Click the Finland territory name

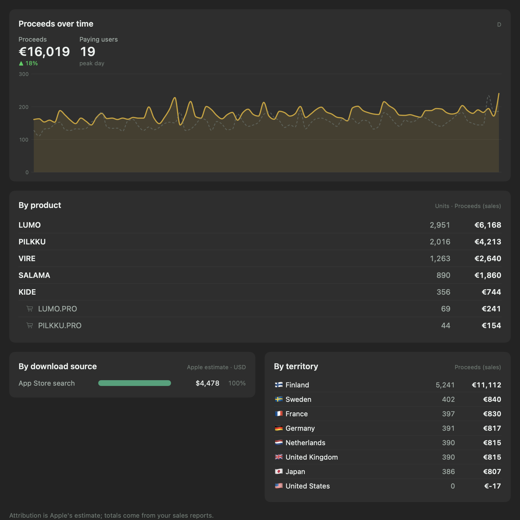point(297,385)
